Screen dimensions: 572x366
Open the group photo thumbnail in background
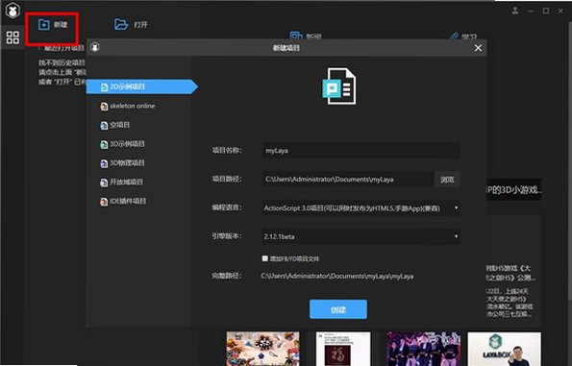click(424, 349)
